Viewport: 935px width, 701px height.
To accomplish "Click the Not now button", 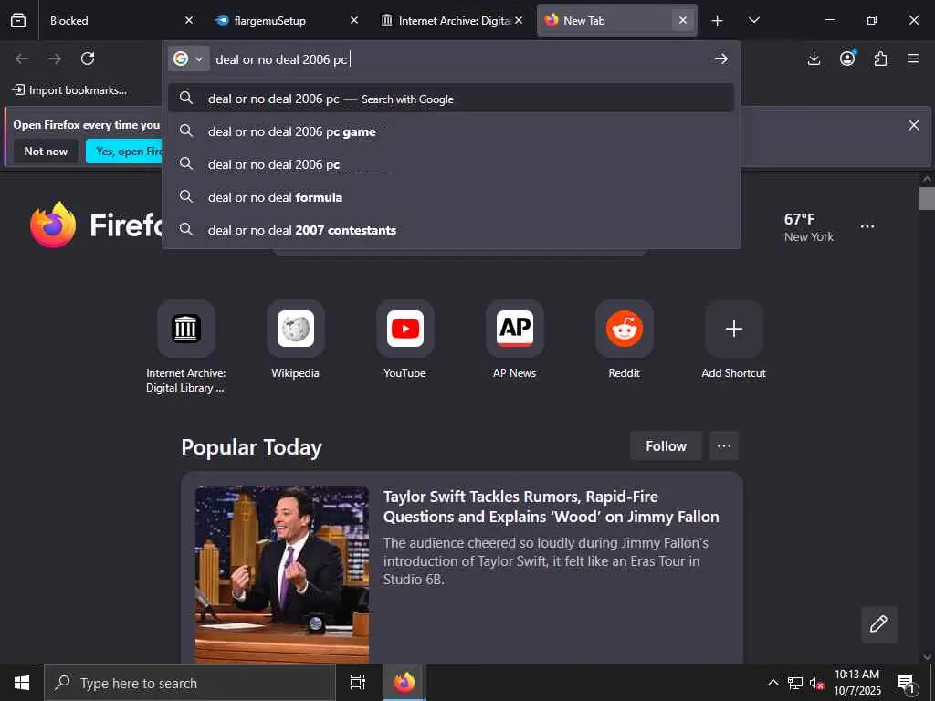I will [x=46, y=152].
